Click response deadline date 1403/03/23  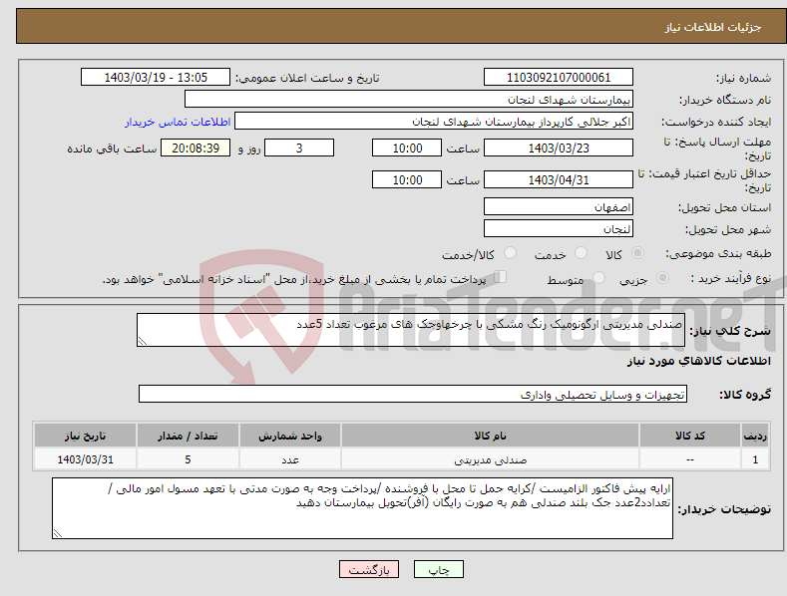[x=559, y=148]
